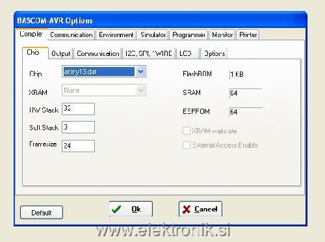Image resolution: width=325 pixels, height=242 pixels.
Task: Confirm with the Ok button
Action: (131, 209)
